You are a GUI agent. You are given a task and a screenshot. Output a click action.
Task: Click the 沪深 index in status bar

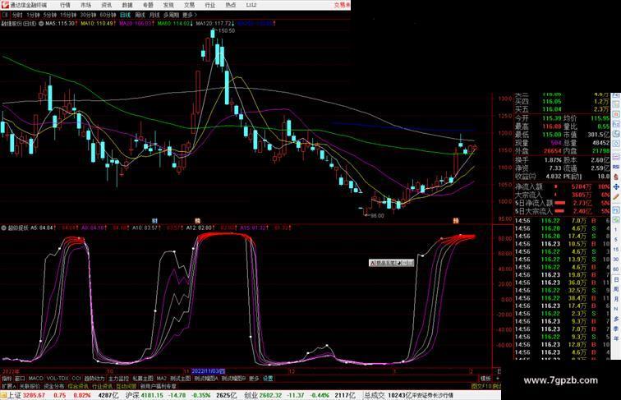[133, 395]
